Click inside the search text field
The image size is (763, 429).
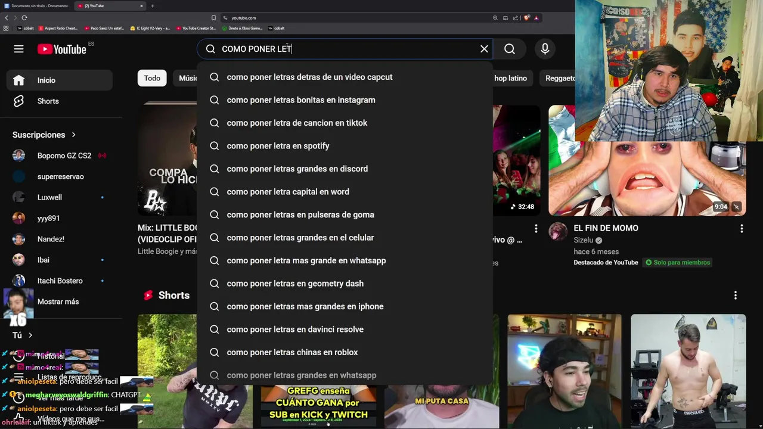tap(346, 49)
